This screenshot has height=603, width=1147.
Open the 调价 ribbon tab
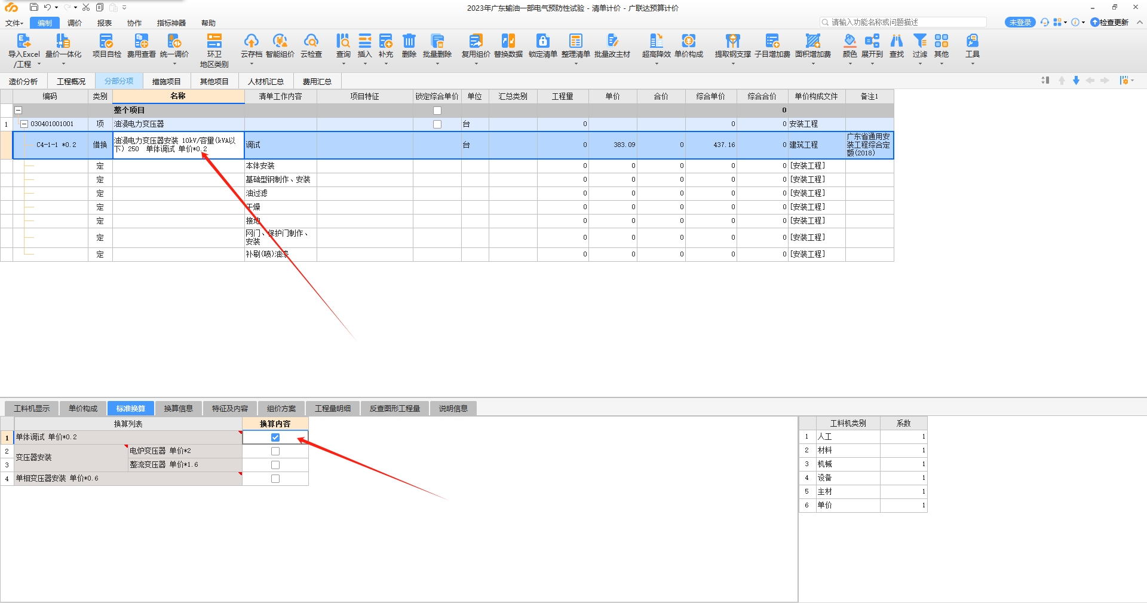[x=75, y=23]
